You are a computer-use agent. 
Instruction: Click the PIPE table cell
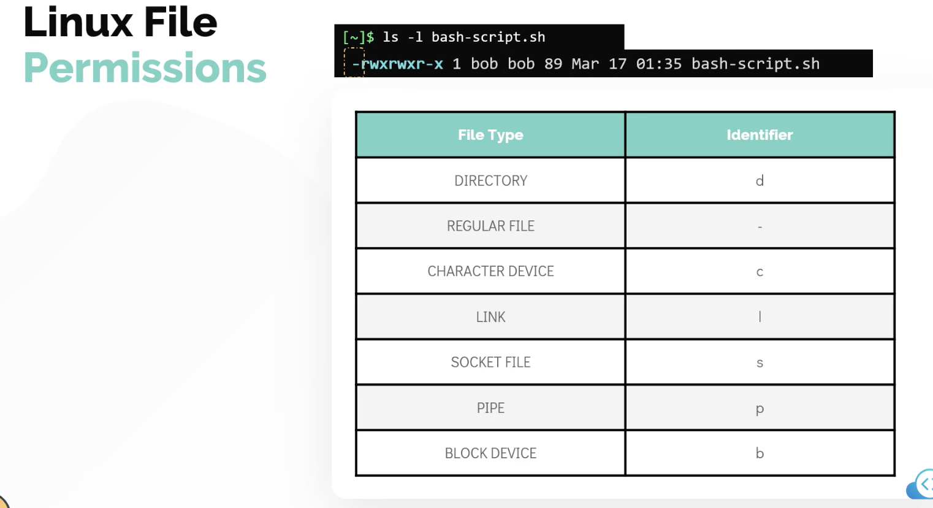pyautogui.click(x=490, y=407)
